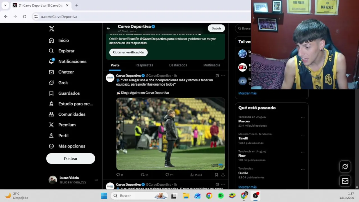Open Inicio home icon
The height and width of the screenshot is (202, 359).
point(51,40)
